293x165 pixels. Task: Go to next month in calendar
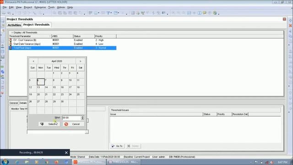81,61
